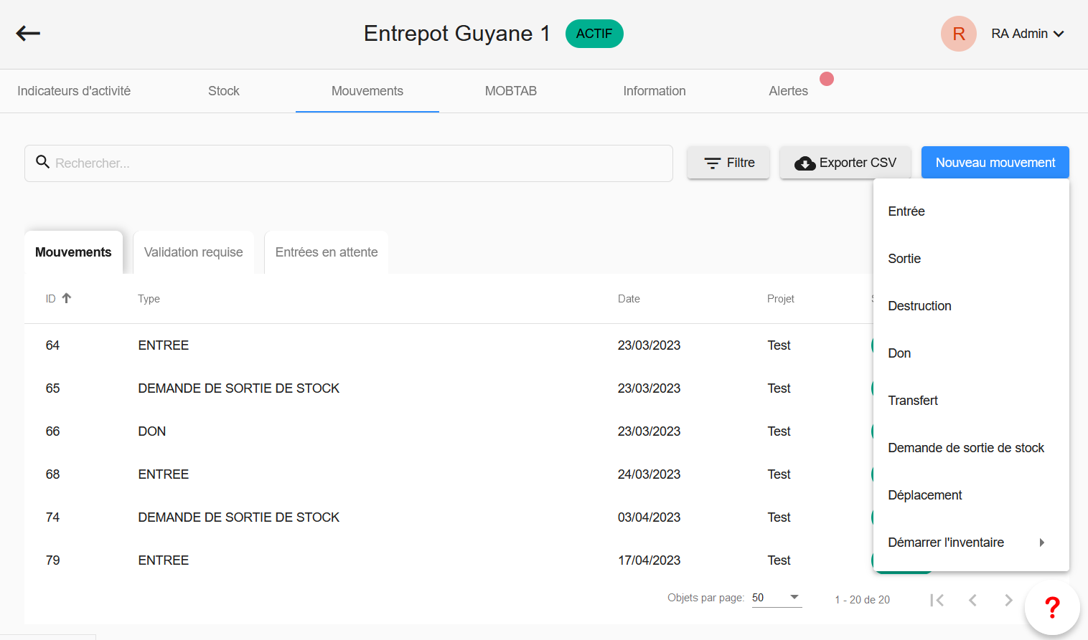Open the objects per page dropdown
The image size is (1088, 640).
(776, 598)
